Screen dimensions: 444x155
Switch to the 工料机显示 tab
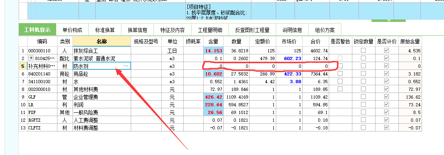[37, 30]
